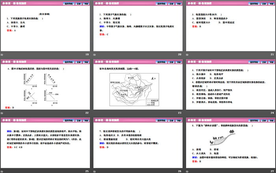Select slide 26 thumbnail with question 7
276x173 pixels.
(x=138, y=143)
